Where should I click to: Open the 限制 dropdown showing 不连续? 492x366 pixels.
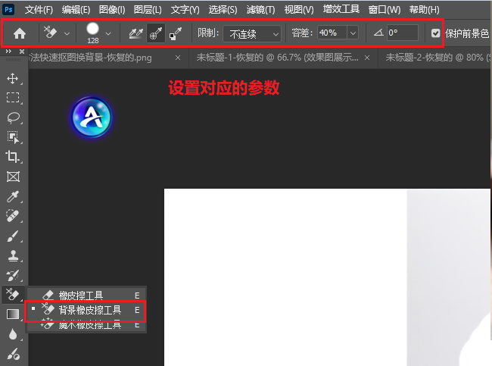(x=252, y=33)
